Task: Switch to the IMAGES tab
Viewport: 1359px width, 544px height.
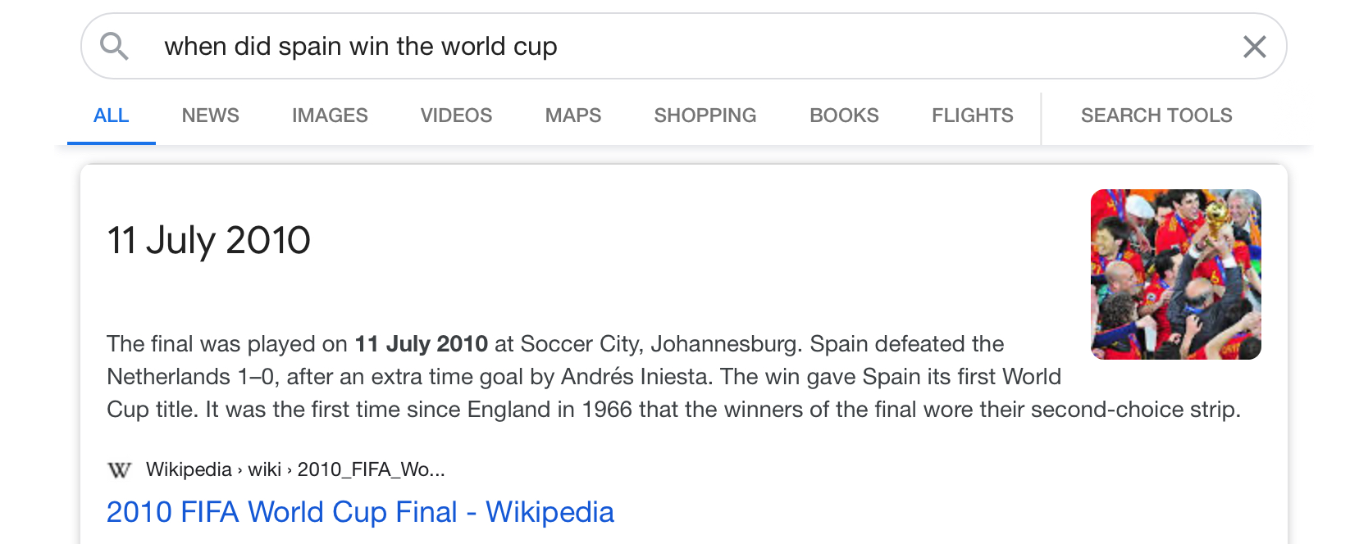Action: (x=330, y=116)
